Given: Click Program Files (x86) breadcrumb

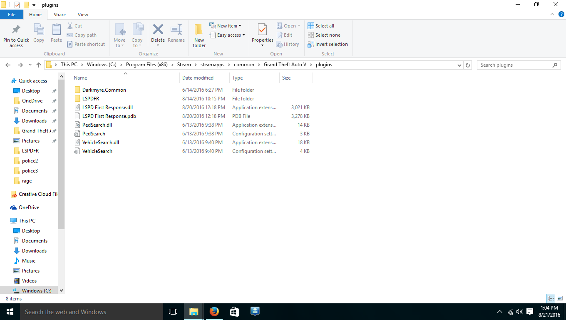Looking at the screenshot, I should [x=146, y=65].
